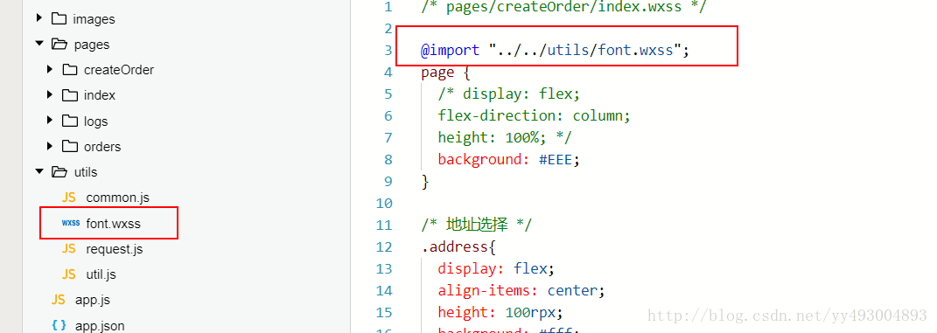Select the utils folder label
Image resolution: width=937 pixels, height=333 pixels.
pos(86,172)
